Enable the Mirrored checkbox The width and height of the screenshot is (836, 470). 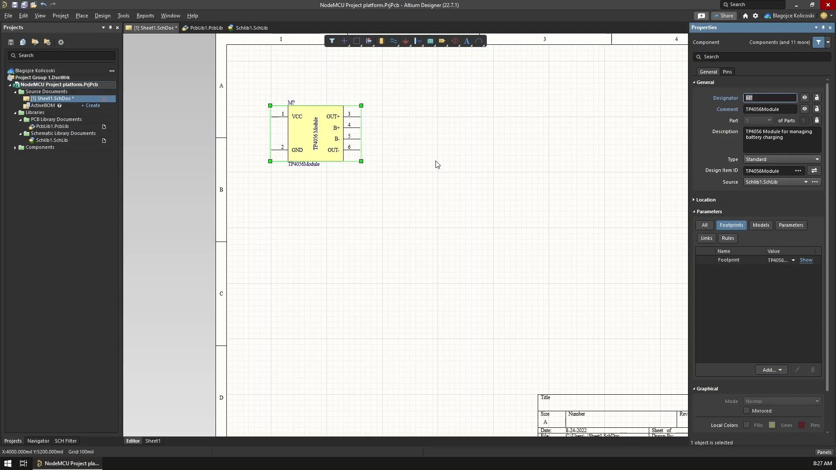pos(747,411)
